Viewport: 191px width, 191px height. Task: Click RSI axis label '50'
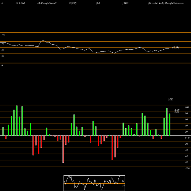[x=3, y=50]
